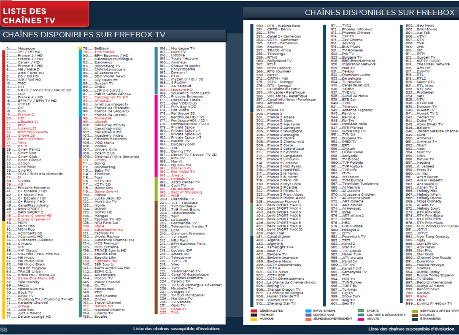This screenshot has width=459, height=335.
Task: Click channel 86 'BBC World News'
Action: [104, 76]
